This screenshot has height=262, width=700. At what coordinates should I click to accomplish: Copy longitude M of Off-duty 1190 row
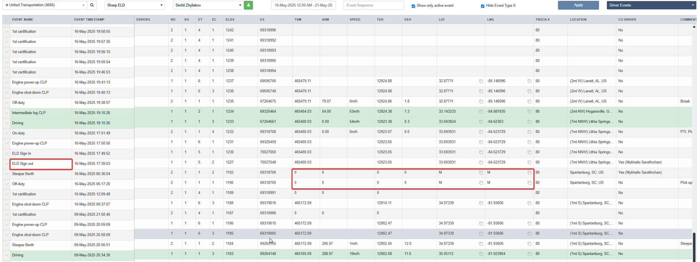pyautogui.click(x=529, y=183)
